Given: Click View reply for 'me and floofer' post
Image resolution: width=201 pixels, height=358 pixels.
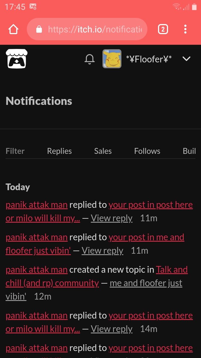Looking at the screenshot, I should [x=102, y=251].
